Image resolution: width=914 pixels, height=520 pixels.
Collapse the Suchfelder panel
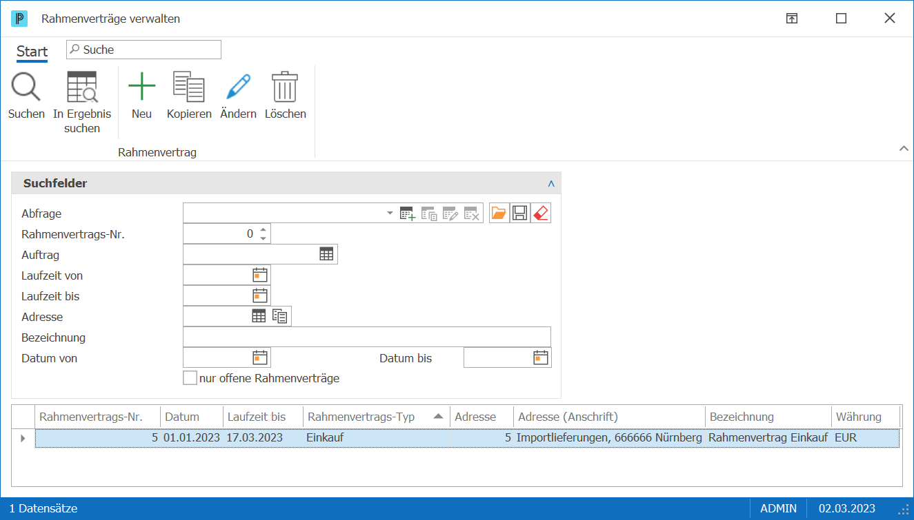pyautogui.click(x=551, y=184)
